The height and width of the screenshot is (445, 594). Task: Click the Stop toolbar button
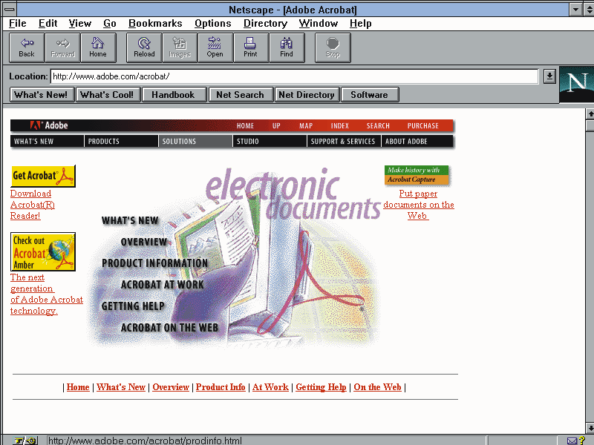click(333, 47)
